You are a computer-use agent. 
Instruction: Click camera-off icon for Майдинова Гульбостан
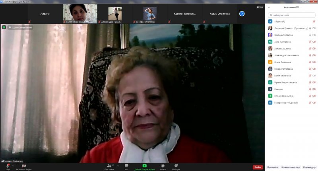pyautogui.click(x=314, y=103)
